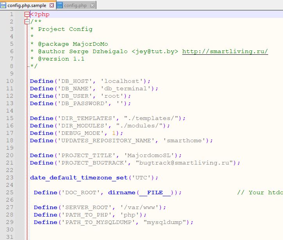Click the save icon on config.php.sample tab
Viewport: 283px width, 240px height.
coord(4,5)
